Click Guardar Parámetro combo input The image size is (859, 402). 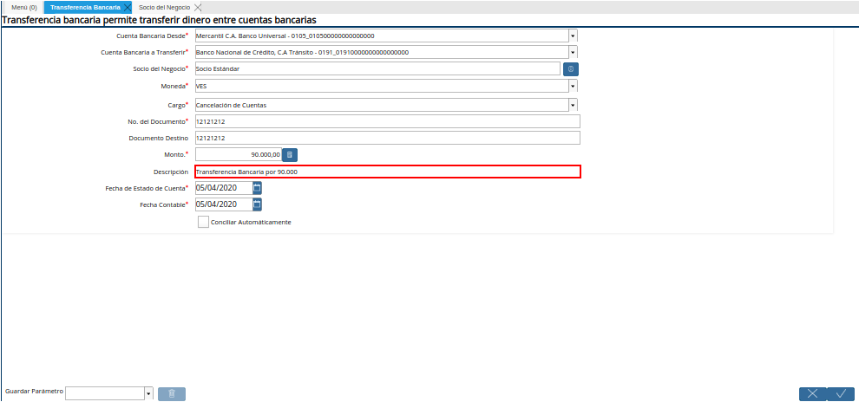coord(105,394)
